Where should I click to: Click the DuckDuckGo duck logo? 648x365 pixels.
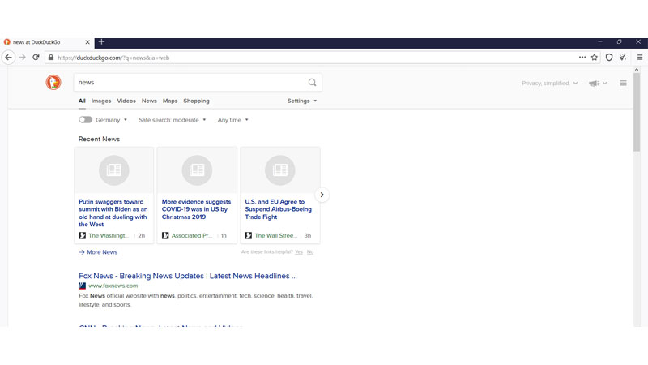(53, 83)
